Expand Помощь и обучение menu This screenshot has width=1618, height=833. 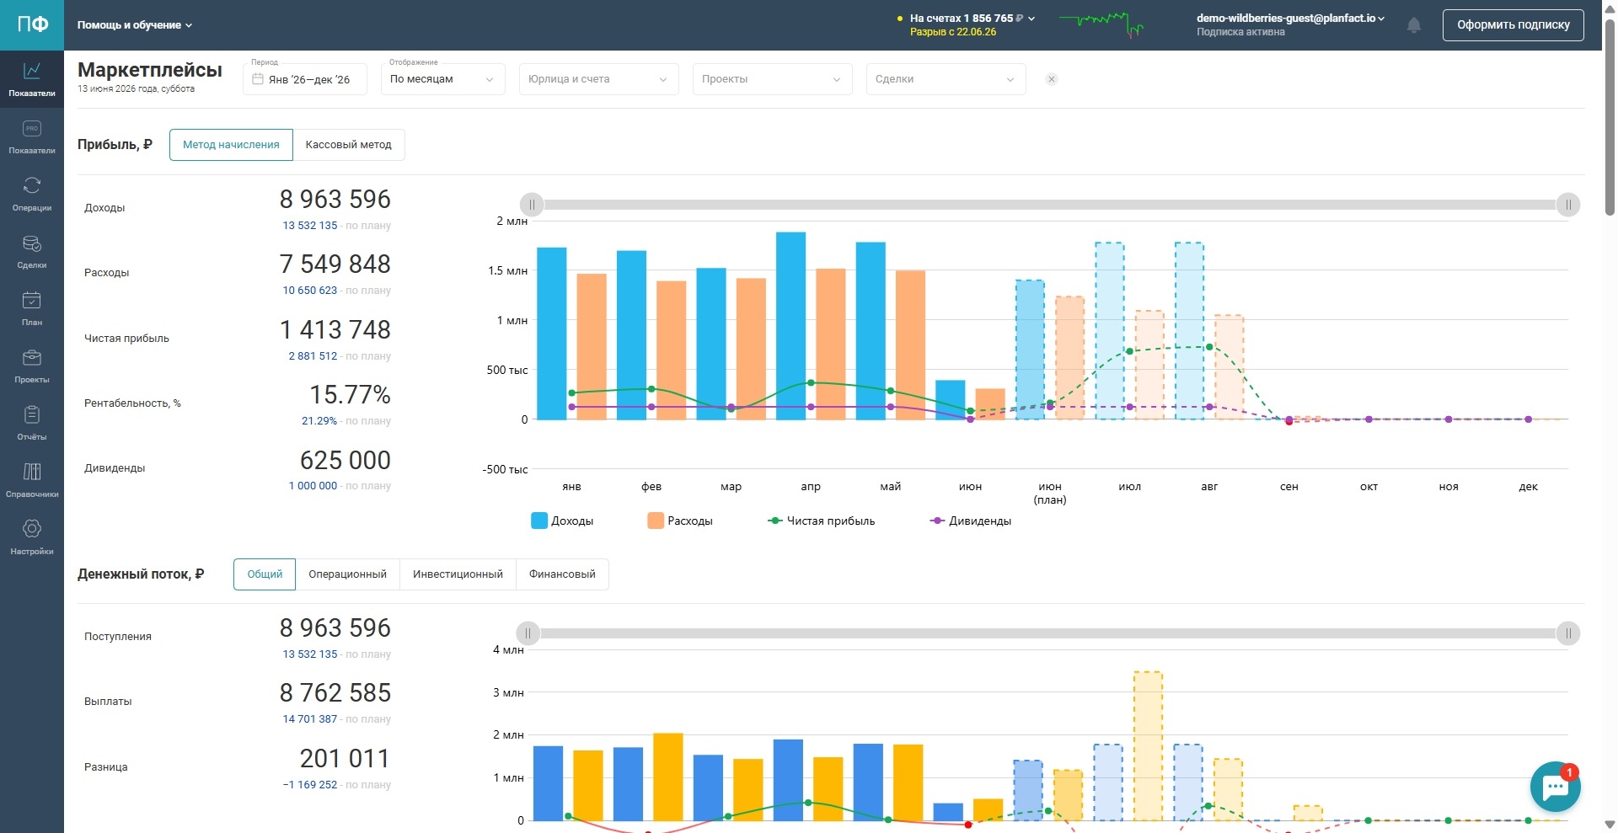coord(135,25)
